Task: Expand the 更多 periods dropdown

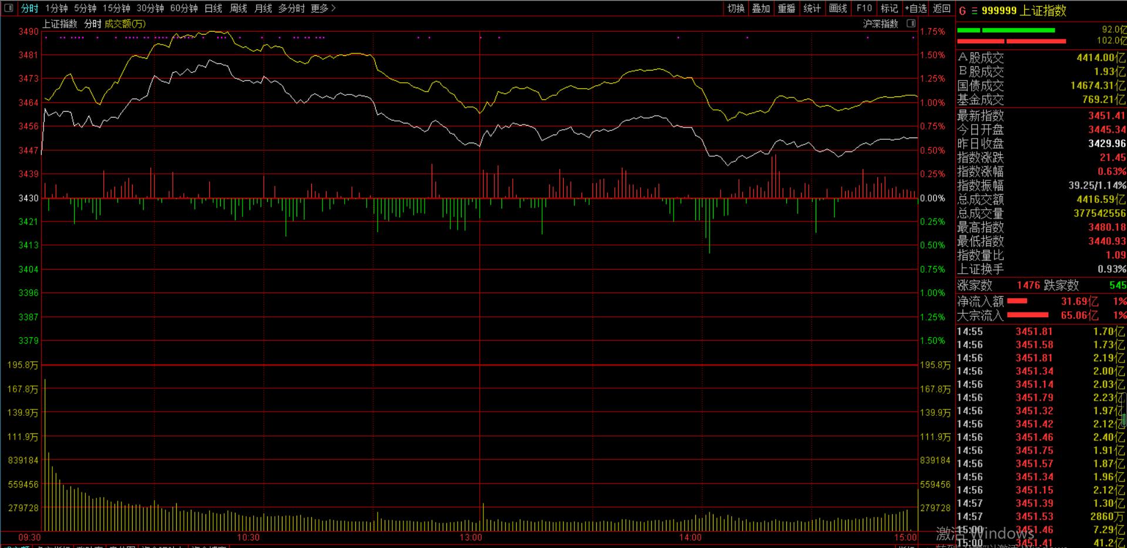Action: tap(323, 8)
